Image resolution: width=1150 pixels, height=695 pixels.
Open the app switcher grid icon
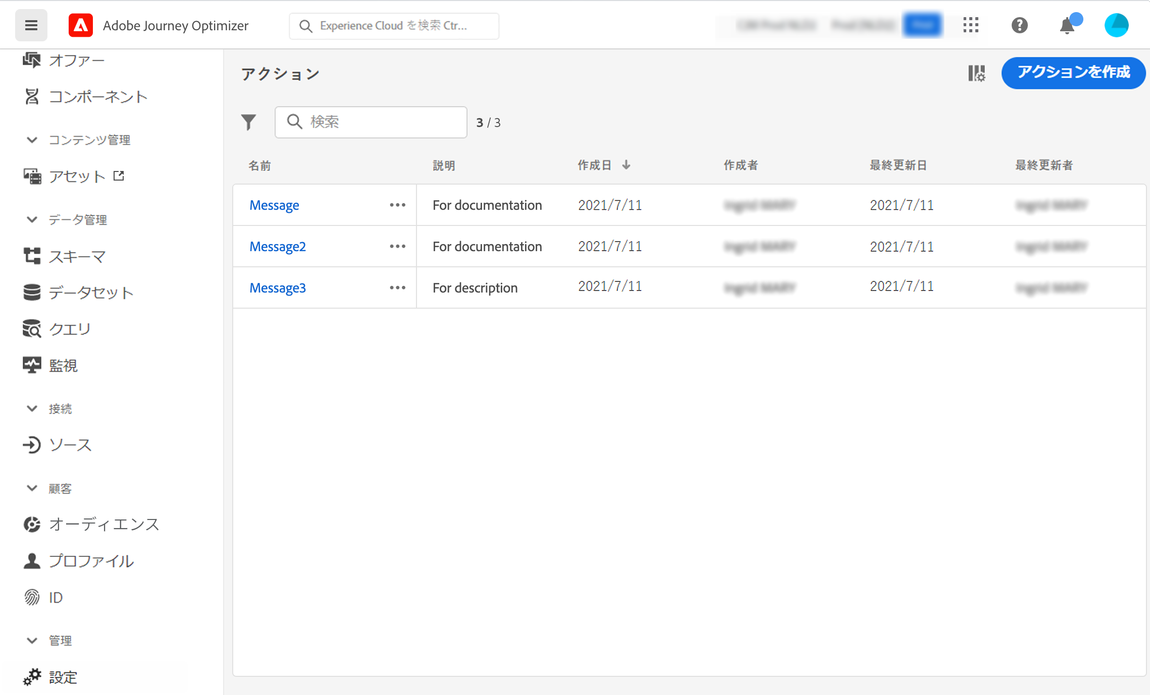970,25
